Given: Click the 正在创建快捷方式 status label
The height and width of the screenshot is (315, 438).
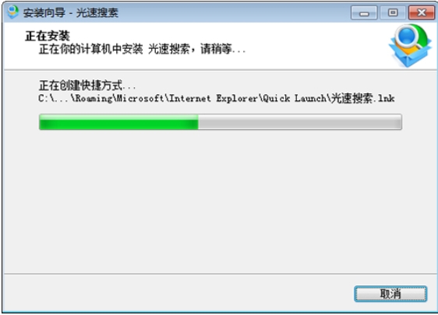Looking at the screenshot, I should pos(87,86).
